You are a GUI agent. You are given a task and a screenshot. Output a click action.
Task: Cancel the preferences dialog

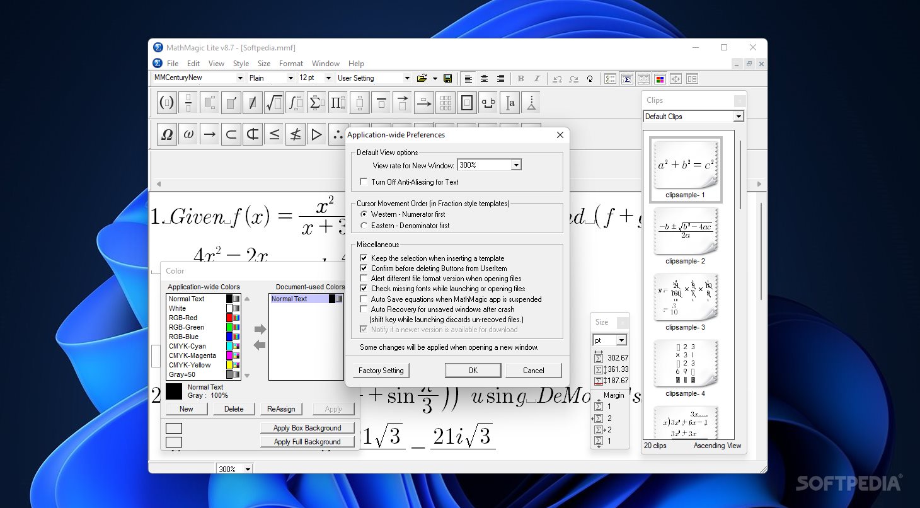pos(533,370)
